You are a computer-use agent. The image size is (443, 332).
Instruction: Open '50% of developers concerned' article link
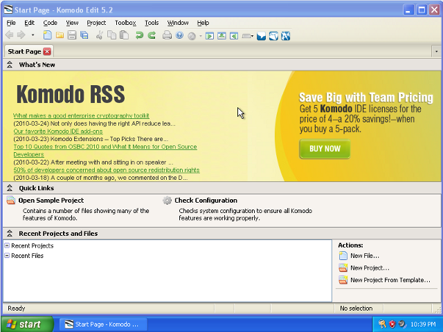pos(107,170)
